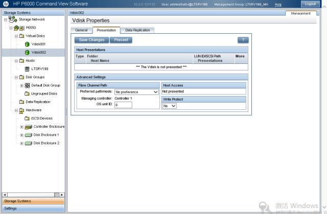This screenshot has width=327, height=214.
Task: Click the Disk Enclosure 1 icon
Action: (28, 135)
